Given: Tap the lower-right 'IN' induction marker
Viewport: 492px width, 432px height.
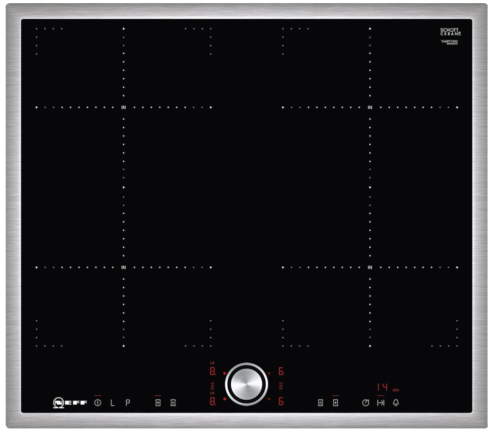Looking at the screenshot, I should [x=370, y=268].
